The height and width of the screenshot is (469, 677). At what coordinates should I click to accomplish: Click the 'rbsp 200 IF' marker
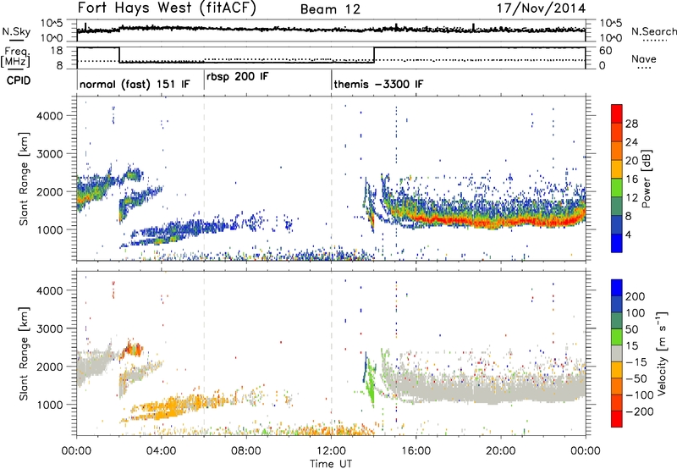(x=238, y=77)
